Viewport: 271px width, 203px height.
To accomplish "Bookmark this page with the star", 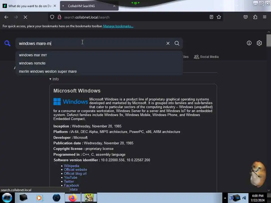I will pyautogui.click(x=219, y=17).
